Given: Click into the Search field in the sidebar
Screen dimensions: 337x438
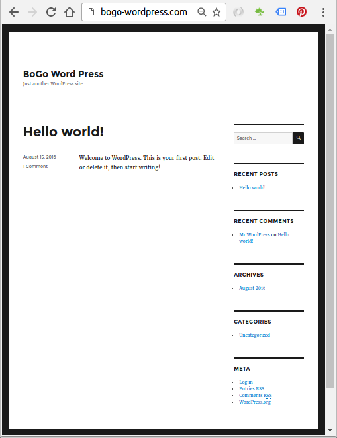Looking at the screenshot, I should (264, 138).
